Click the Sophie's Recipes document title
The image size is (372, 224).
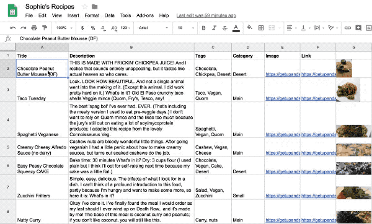pos(50,7)
